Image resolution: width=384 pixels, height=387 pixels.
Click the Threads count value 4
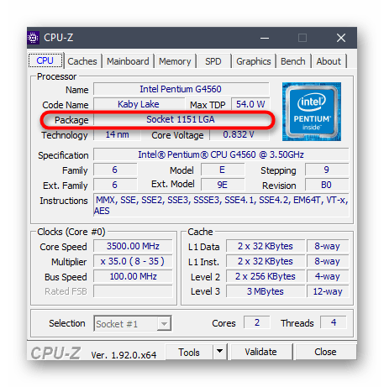click(x=334, y=322)
